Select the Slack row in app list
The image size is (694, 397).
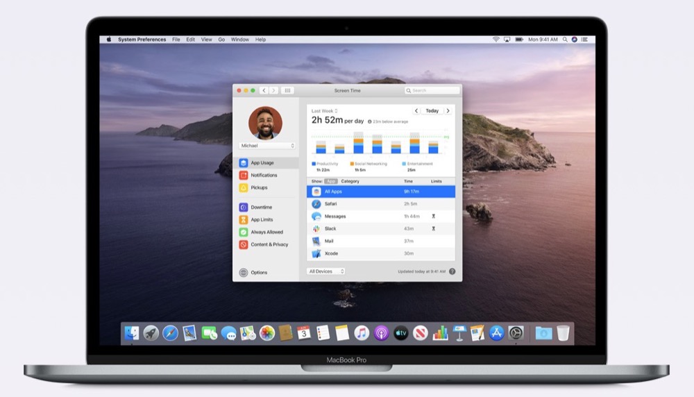(380, 229)
